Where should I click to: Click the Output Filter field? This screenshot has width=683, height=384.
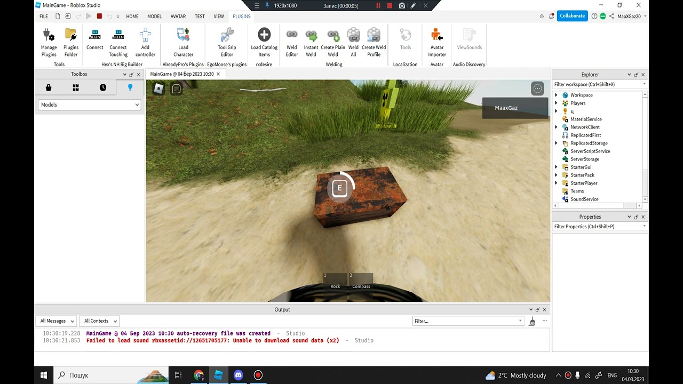[x=468, y=321]
